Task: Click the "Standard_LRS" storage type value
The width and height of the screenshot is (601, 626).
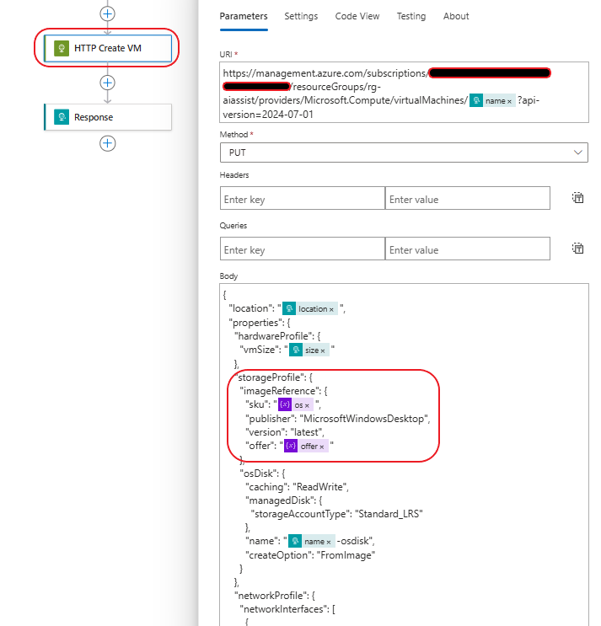Action: (x=389, y=514)
